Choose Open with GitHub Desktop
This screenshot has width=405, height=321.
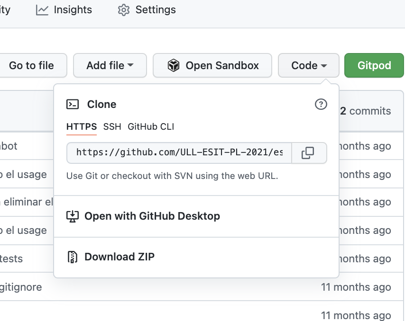coord(143,216)
